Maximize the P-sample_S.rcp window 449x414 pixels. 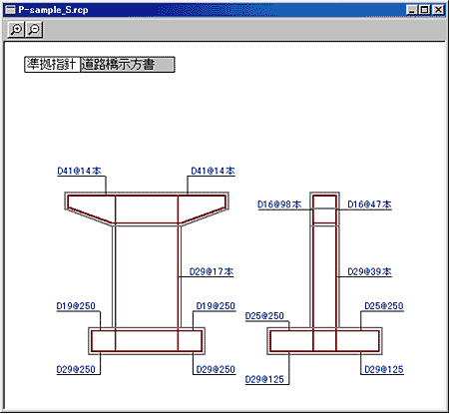point(425,10)
